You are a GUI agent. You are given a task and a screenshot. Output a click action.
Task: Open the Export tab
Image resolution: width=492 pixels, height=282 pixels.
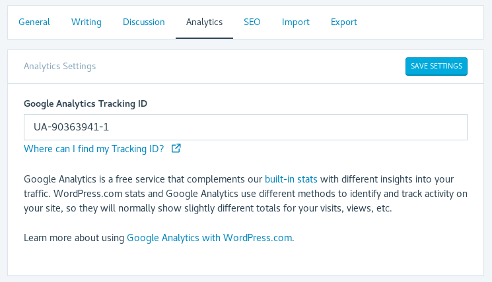(344, 22)
